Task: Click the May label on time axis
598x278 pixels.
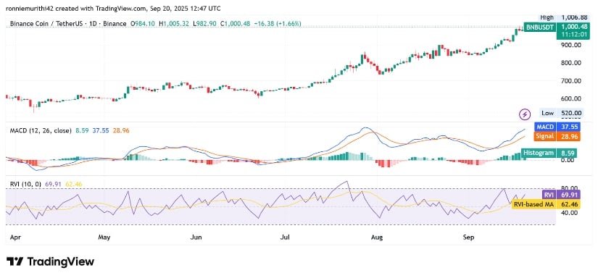Action: pyautogui.click(x=104, y=237)
